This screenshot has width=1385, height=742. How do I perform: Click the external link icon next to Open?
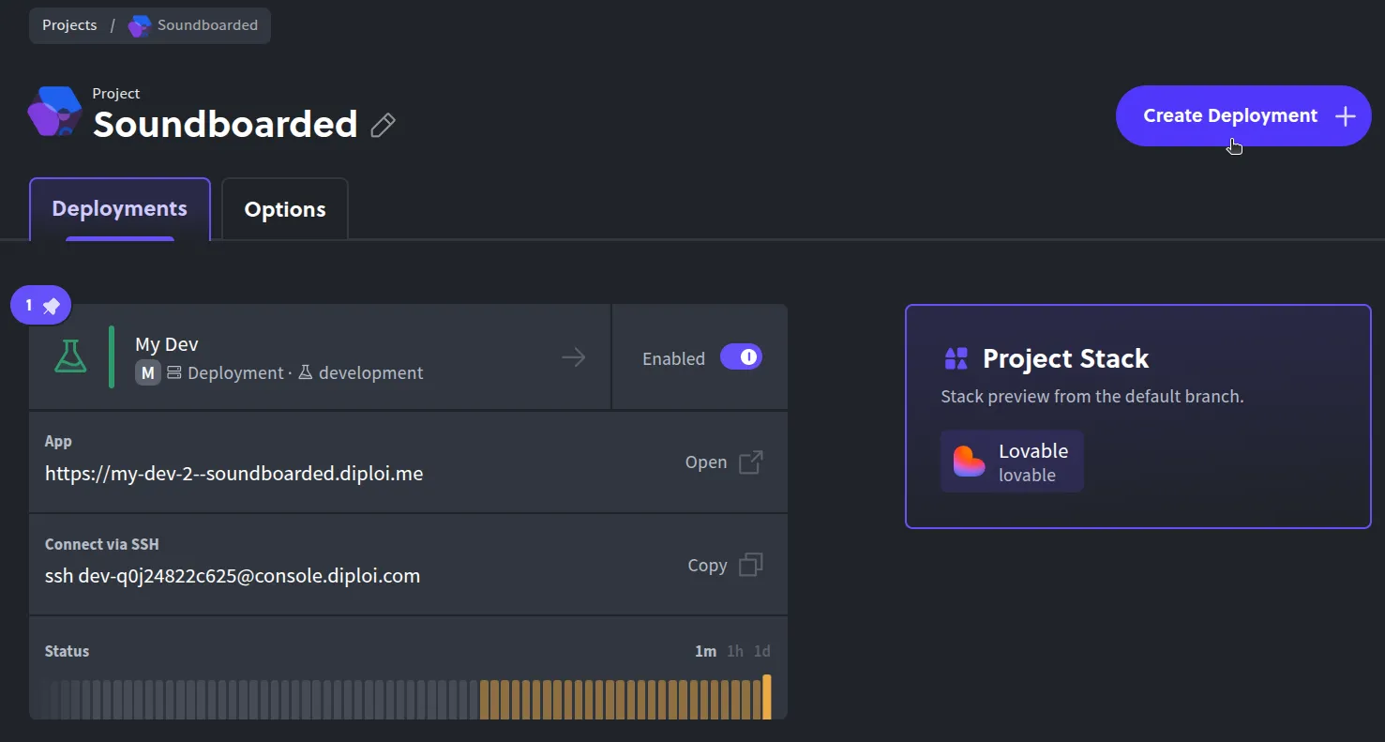751,462
